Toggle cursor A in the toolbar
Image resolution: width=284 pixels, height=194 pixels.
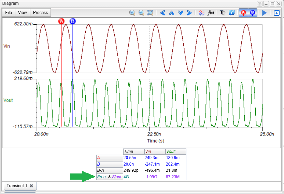click(x=243, y=13)
